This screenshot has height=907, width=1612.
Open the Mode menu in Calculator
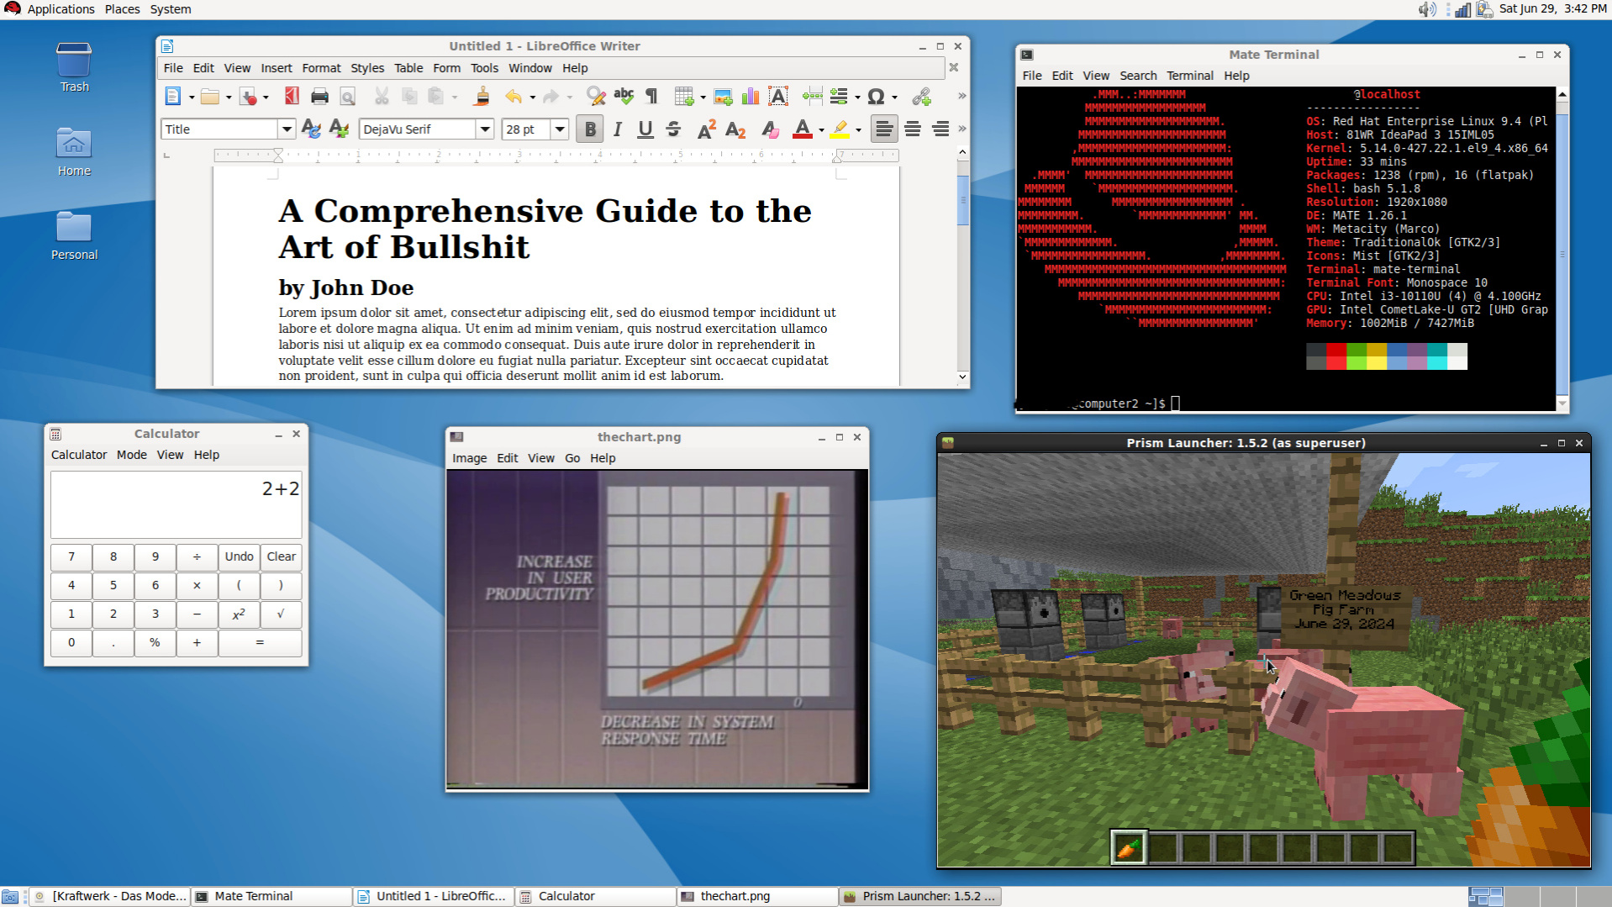(x=131, y=455)
